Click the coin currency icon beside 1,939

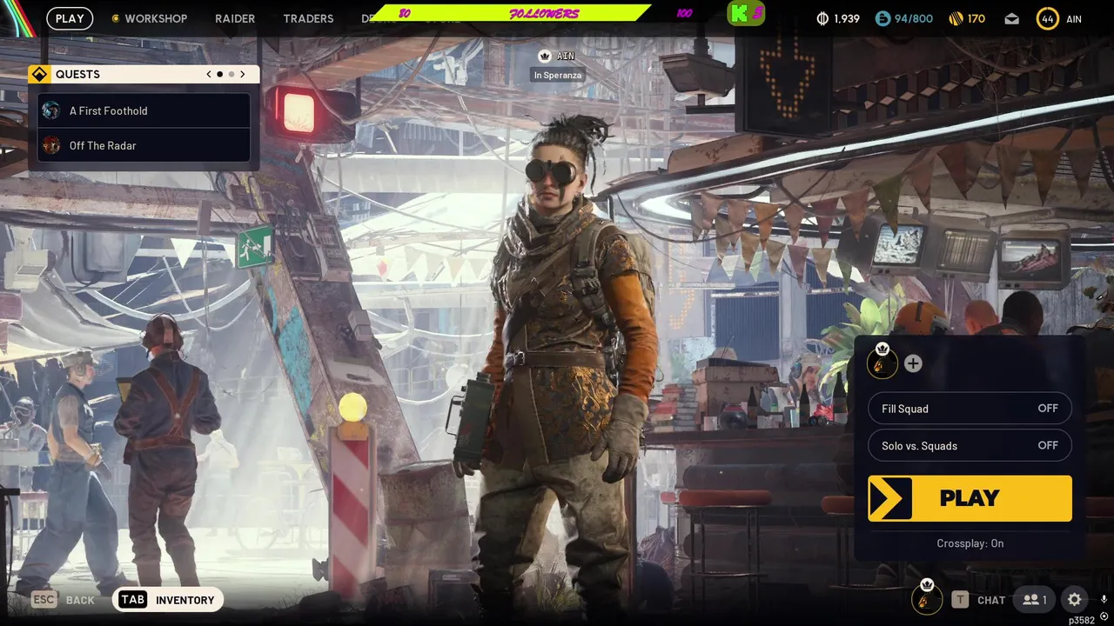pos(822,18)
